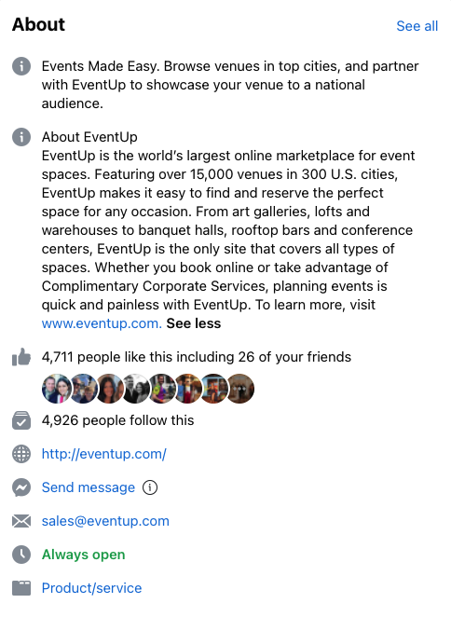Click the Always open hours text

click(x=84, y=555)
